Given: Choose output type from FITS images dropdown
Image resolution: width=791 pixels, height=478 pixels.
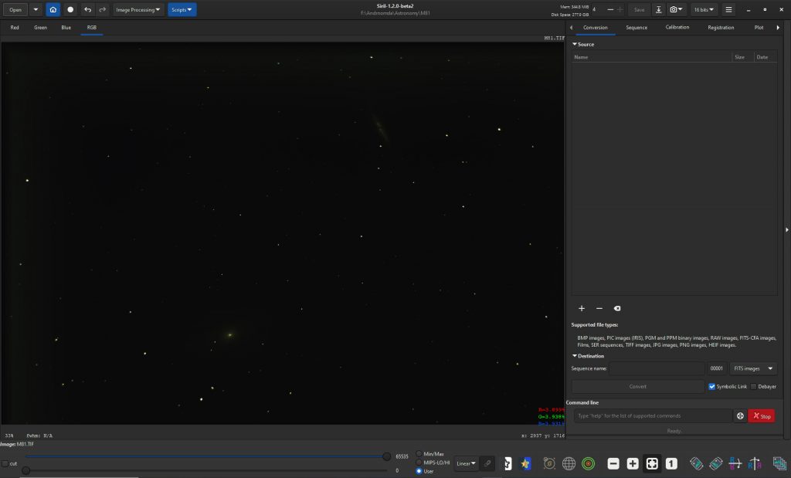Looking at the screenshot, I should (753, 368).
